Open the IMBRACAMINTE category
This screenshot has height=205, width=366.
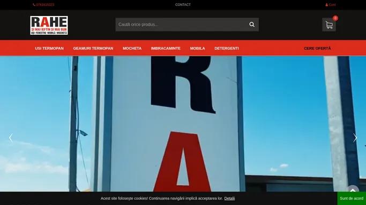(166, 49)
